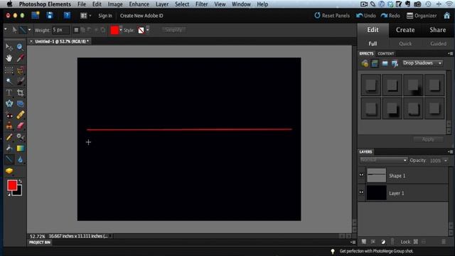Select the Paint Bucket tool
The width and height of the screenshot is (455, 256).
9,149
